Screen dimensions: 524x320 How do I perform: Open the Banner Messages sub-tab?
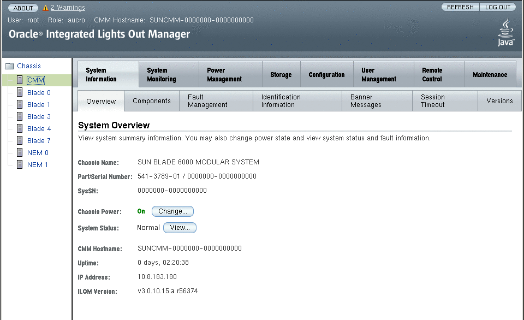point(377,100)
